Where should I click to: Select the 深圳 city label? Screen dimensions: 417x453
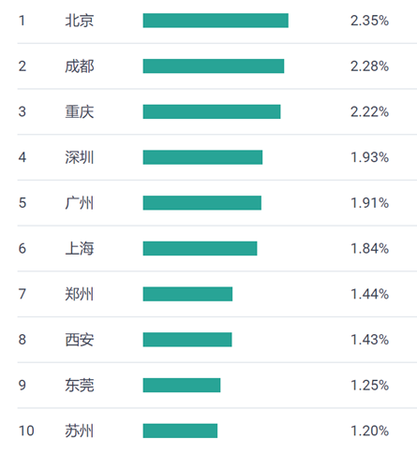(80, 157)
